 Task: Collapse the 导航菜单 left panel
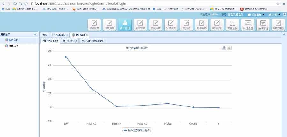[35, 34]
